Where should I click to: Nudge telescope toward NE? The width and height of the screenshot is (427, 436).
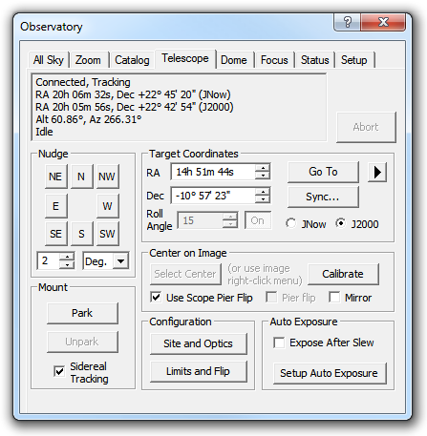(55, 176)
